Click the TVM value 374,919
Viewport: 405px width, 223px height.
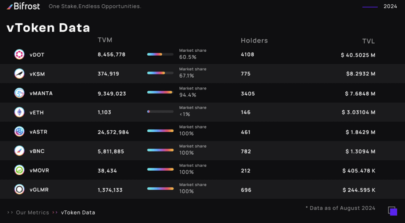pos(108,74)
